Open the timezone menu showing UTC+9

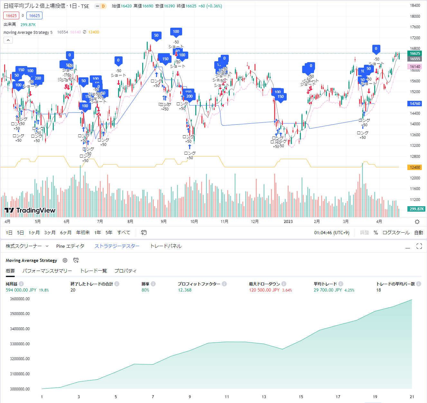331,233
